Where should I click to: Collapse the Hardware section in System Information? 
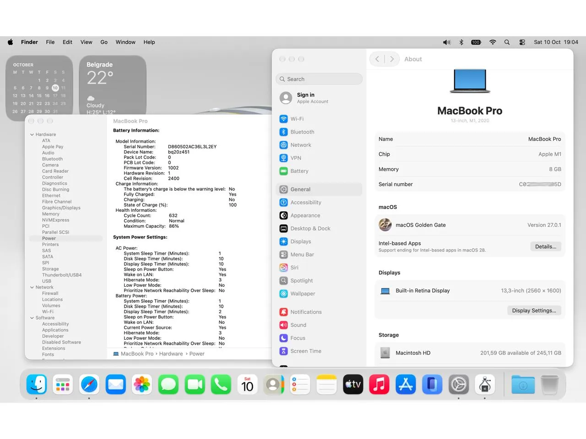32,134
